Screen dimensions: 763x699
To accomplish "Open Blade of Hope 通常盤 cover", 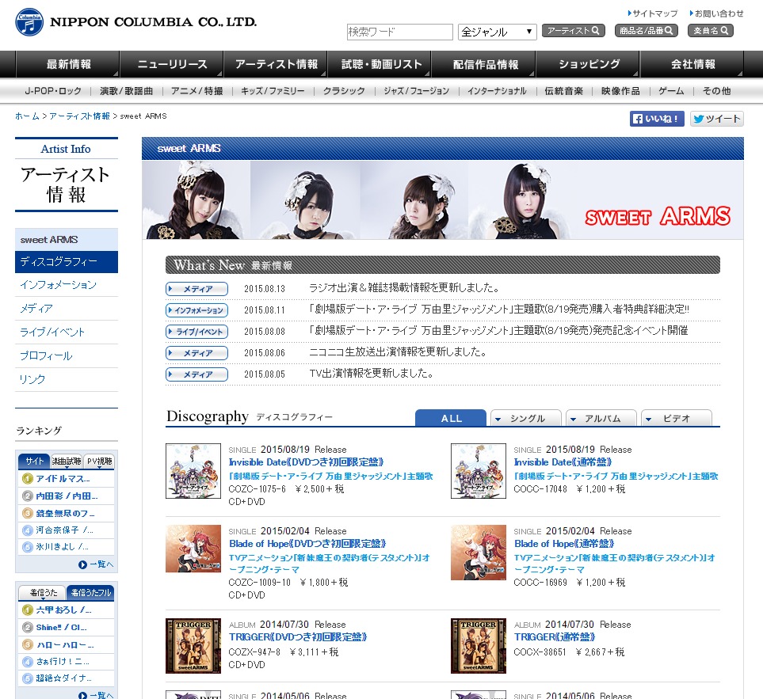I will [479, 553].
